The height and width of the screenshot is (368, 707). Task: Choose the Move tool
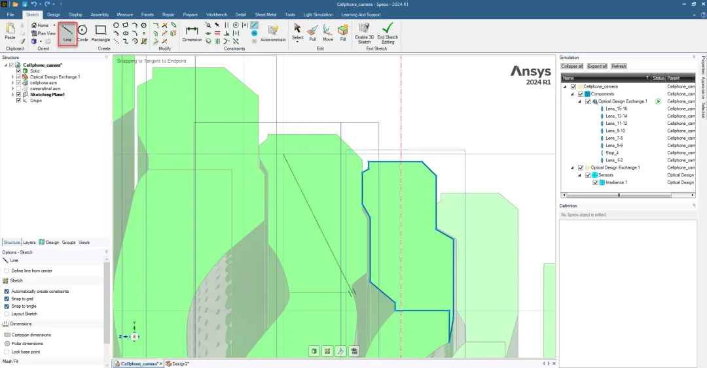(x=327, y=33)
